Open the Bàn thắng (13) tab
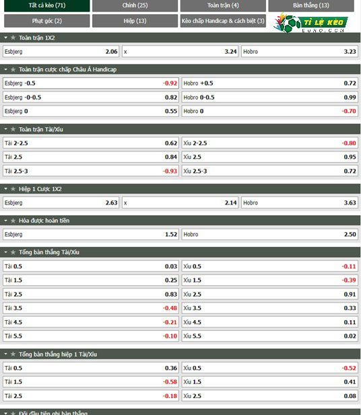The height and width of the screenshot is (415, 361). tap(311, 5)
